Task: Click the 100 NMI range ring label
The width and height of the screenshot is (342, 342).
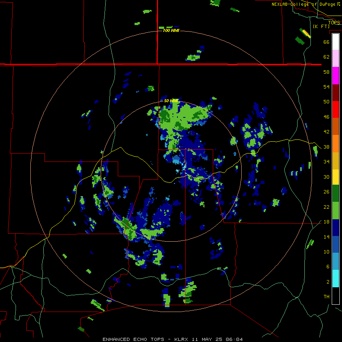Action: click(x=171, y=30)
